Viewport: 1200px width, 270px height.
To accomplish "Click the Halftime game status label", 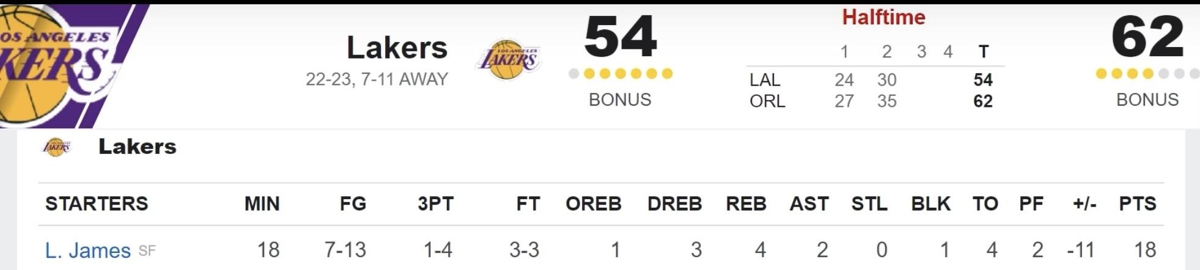I will pyautogui.click(x=883, y=17).
